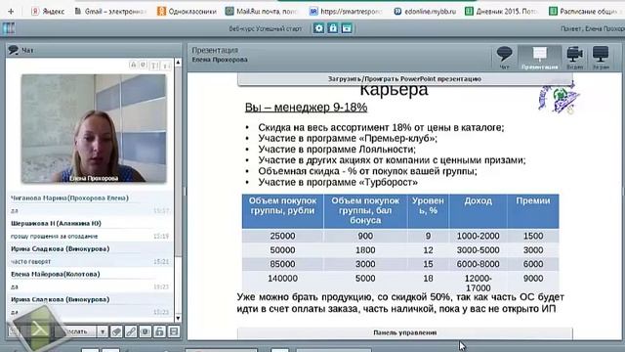Click bullet 'Участие в программе «Турборост»'
This screenshot has width=625, height=352.
click(x=338, y=183)
